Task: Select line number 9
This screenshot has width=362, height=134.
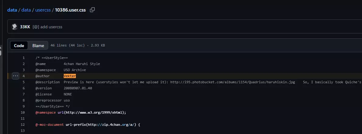Action: tap(23, 106)
